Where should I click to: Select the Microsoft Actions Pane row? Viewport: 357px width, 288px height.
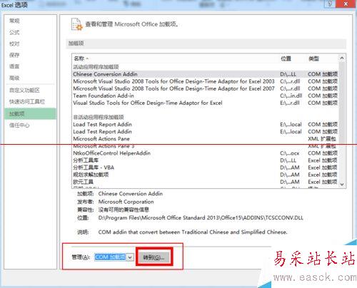206,139
